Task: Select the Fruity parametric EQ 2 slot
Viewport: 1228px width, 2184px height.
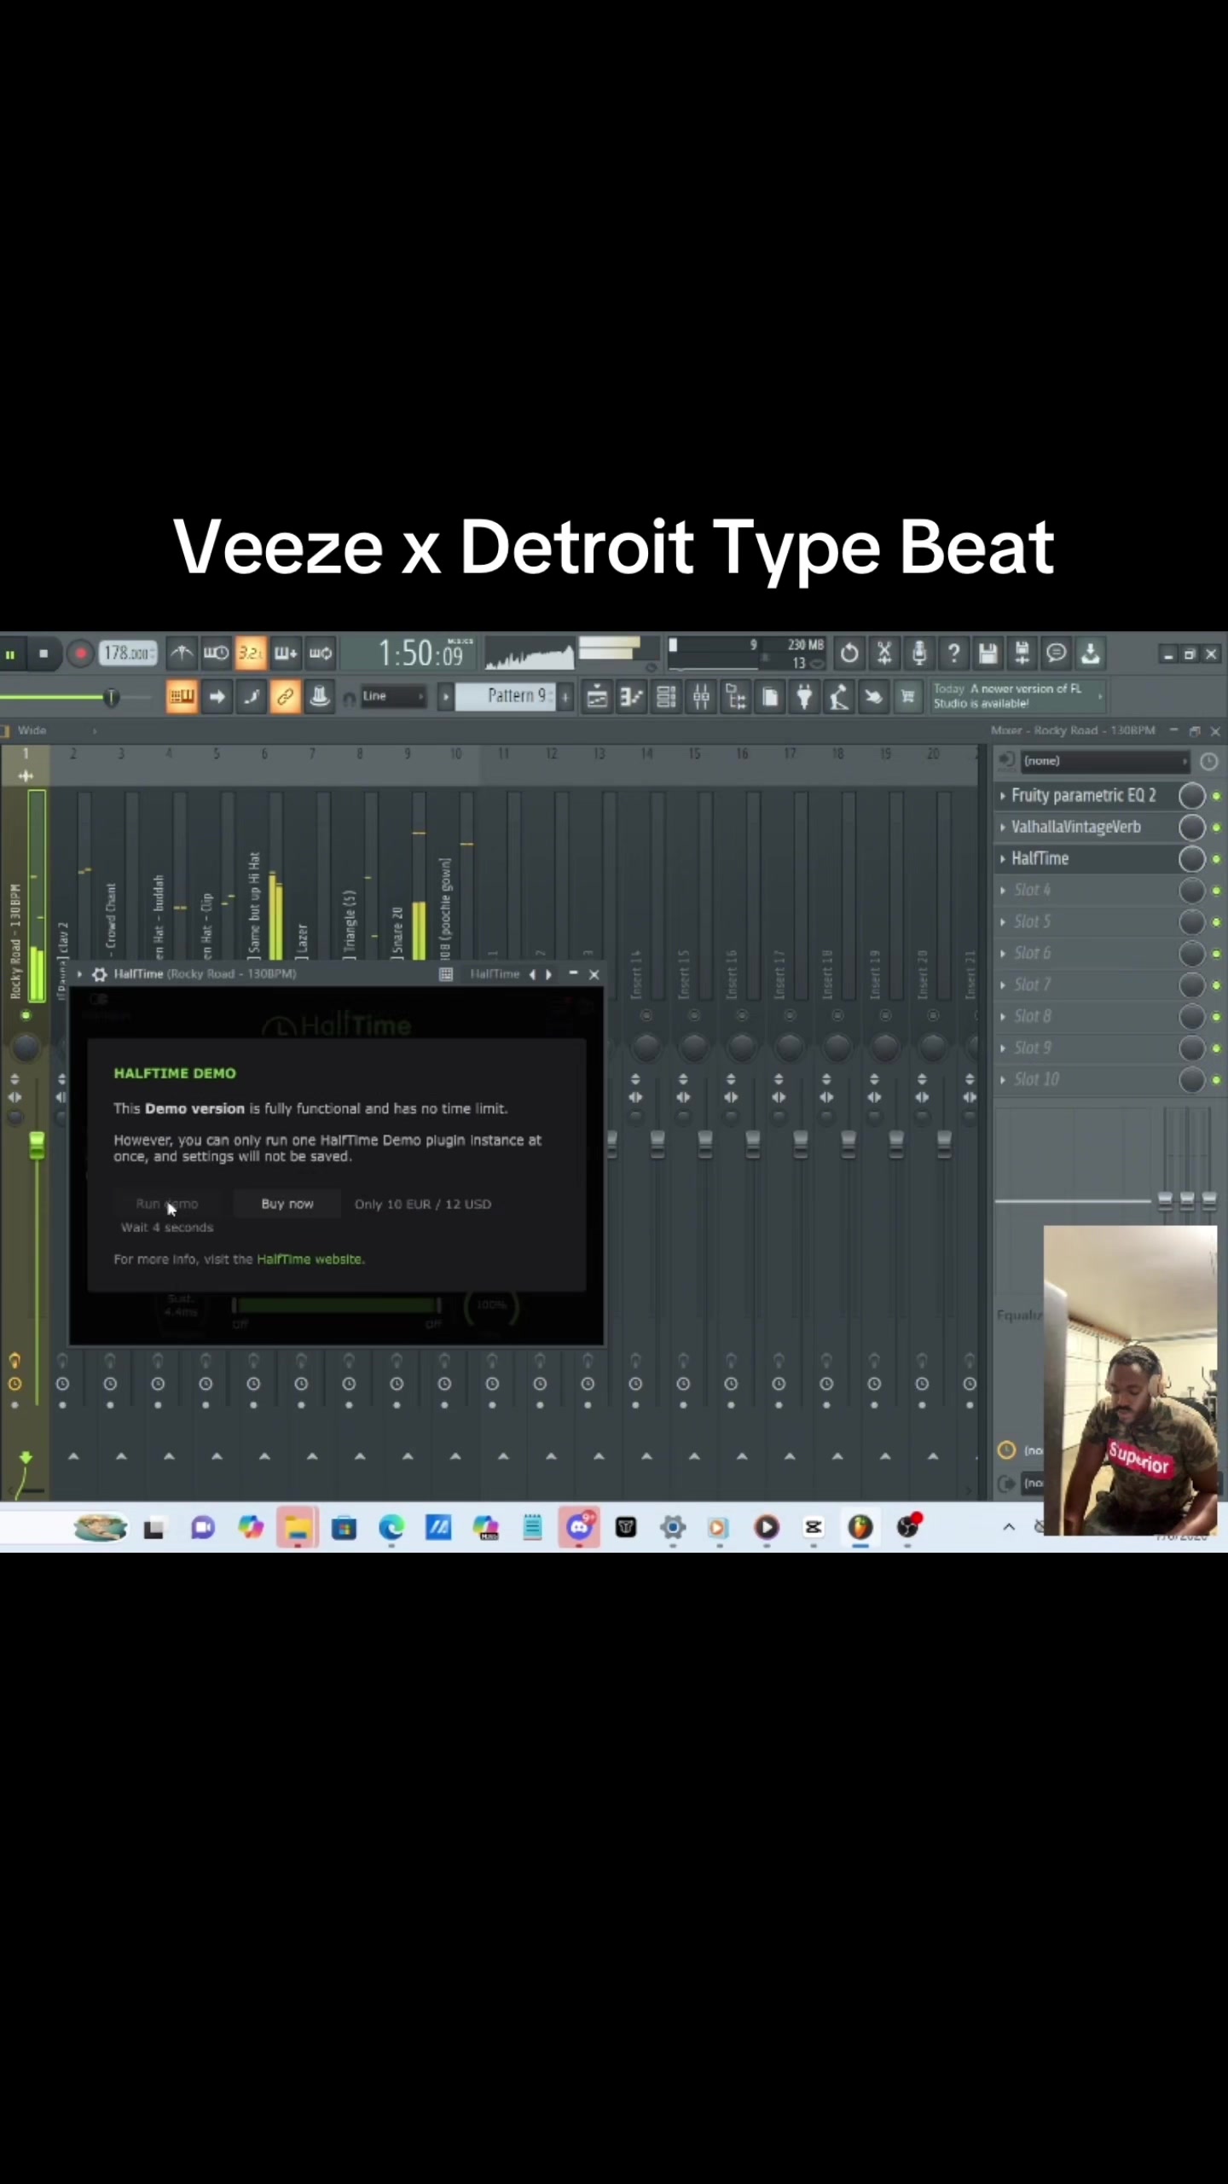Action: point(1084,796)
